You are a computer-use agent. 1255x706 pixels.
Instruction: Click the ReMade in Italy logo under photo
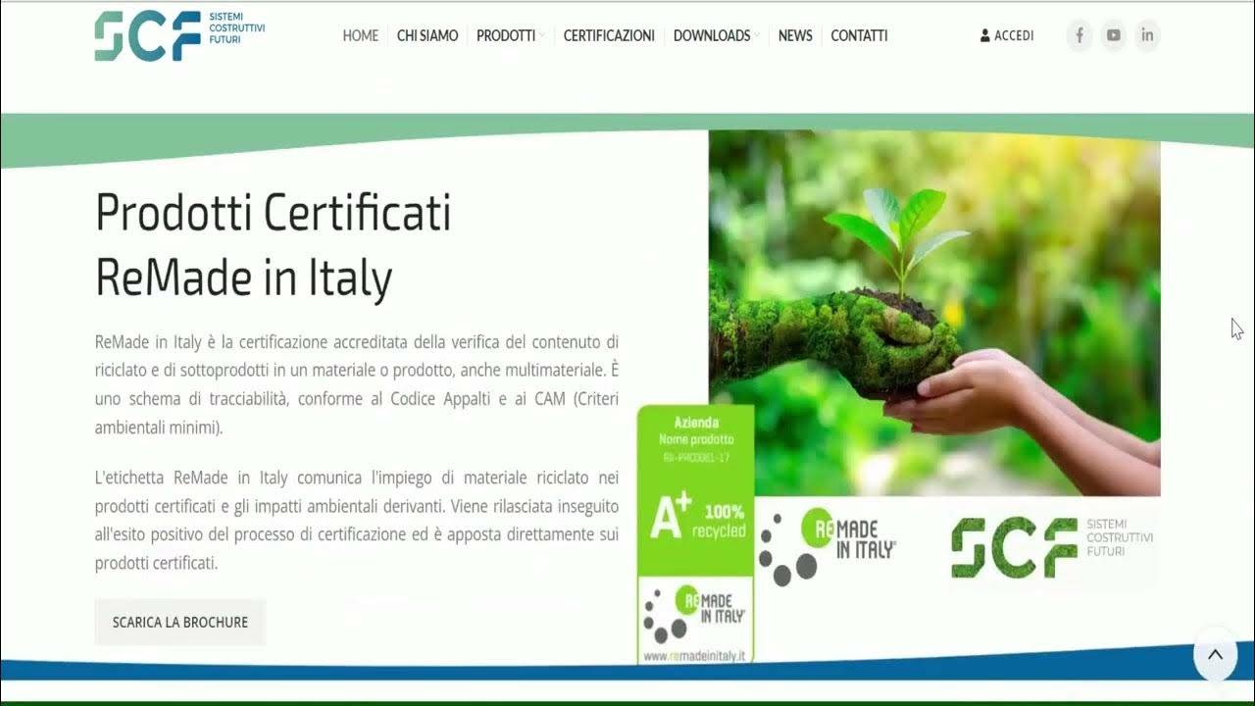[x=827, y=546]
